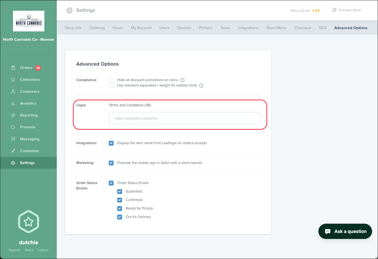378x259 pixels.
Task: Disable the Ready for Pickup email checkbox
Action: click(x=120, y=208)
